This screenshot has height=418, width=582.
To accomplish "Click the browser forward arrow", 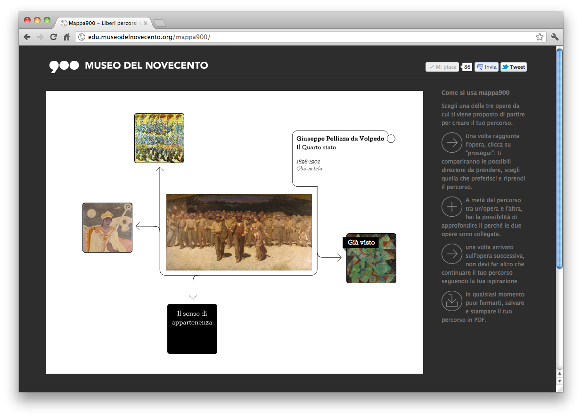I will pyautogui.click(x=41, y=37).
